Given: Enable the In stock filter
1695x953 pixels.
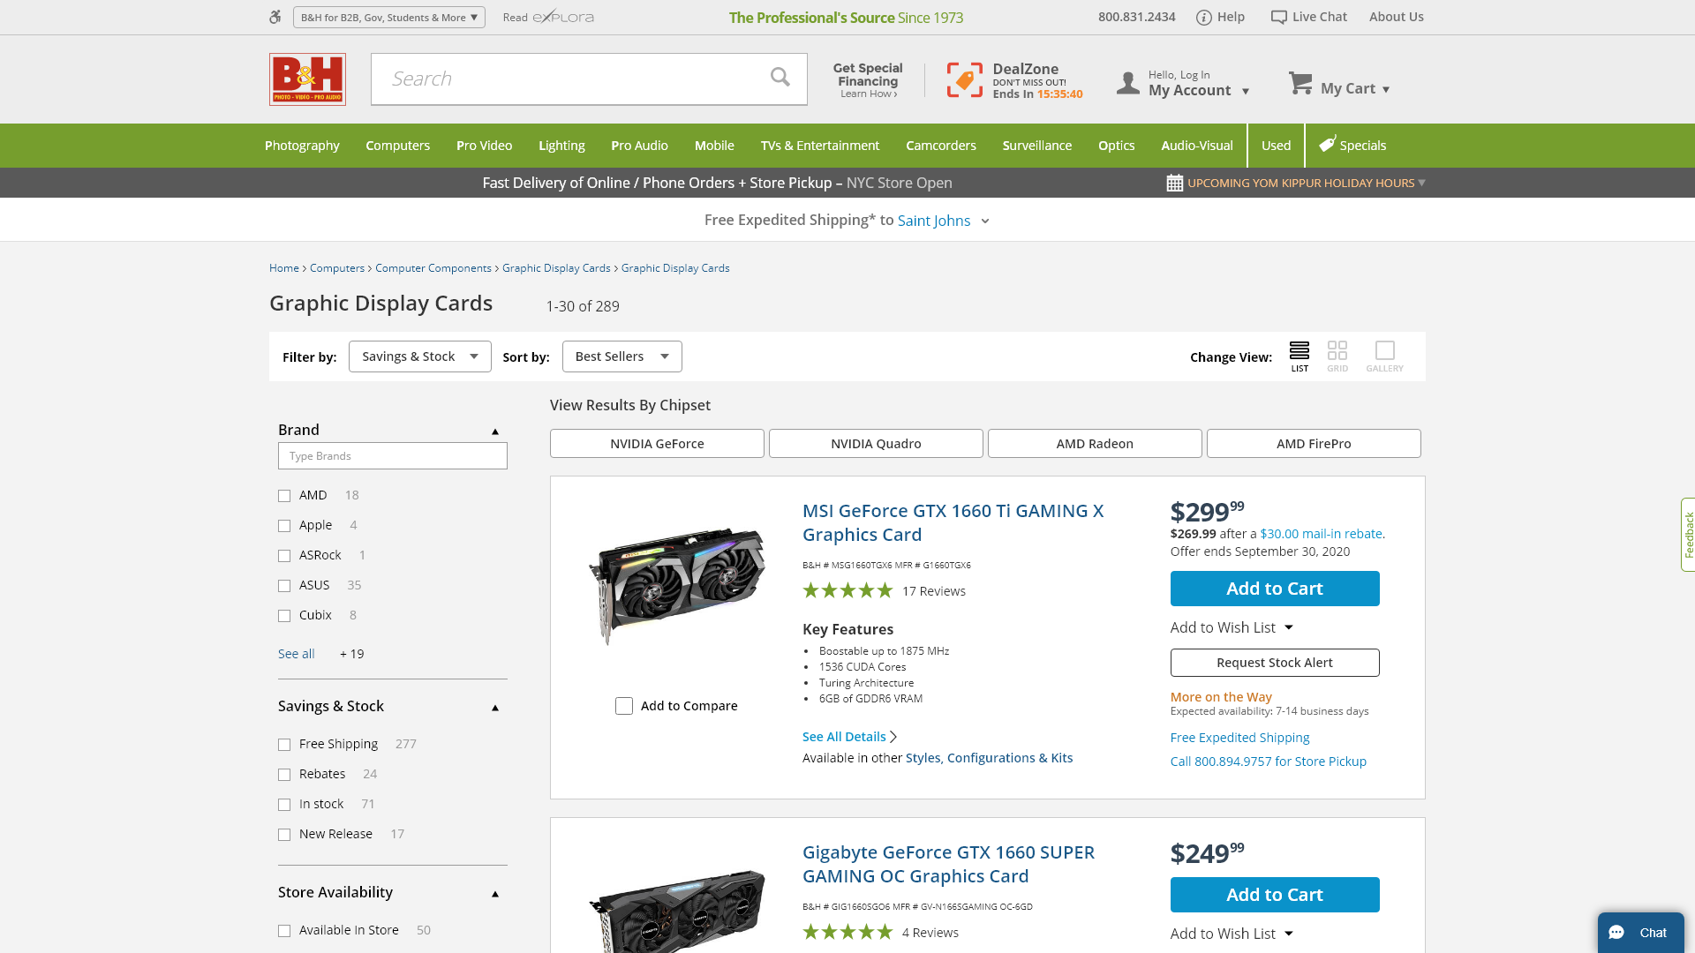Looking at the screenshot, I should coord(284,805).
